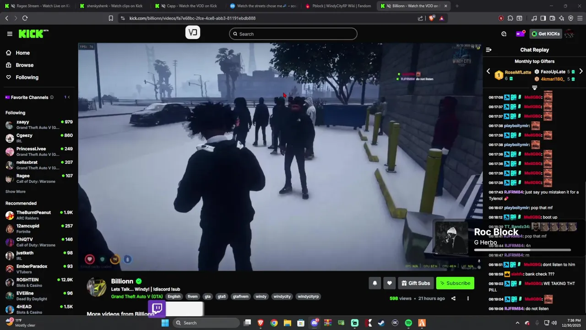Open Windows Start menu
This screenshot has width=586, height=330.
click(x=165, y=323)
